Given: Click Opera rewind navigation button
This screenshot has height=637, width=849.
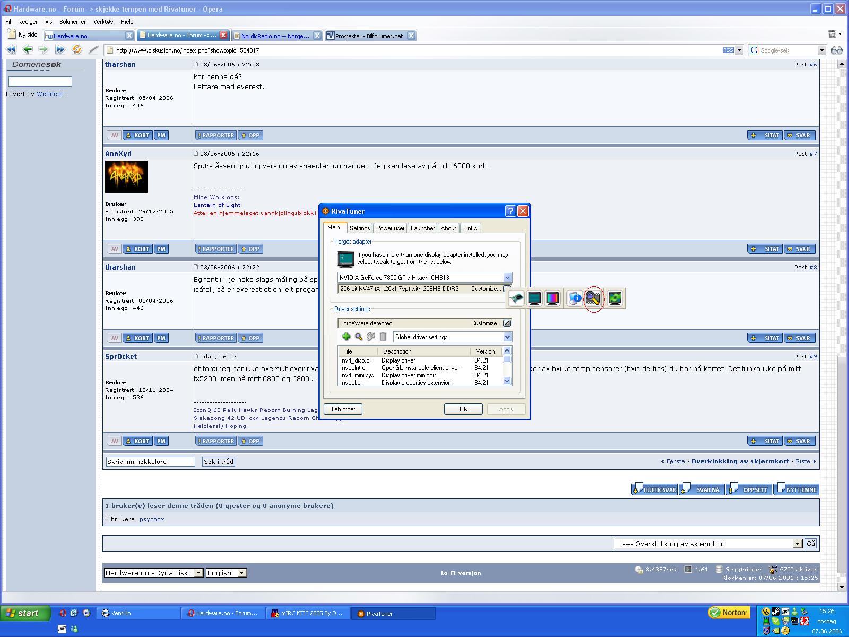Looking at the screenshot, I should [11, 50].
